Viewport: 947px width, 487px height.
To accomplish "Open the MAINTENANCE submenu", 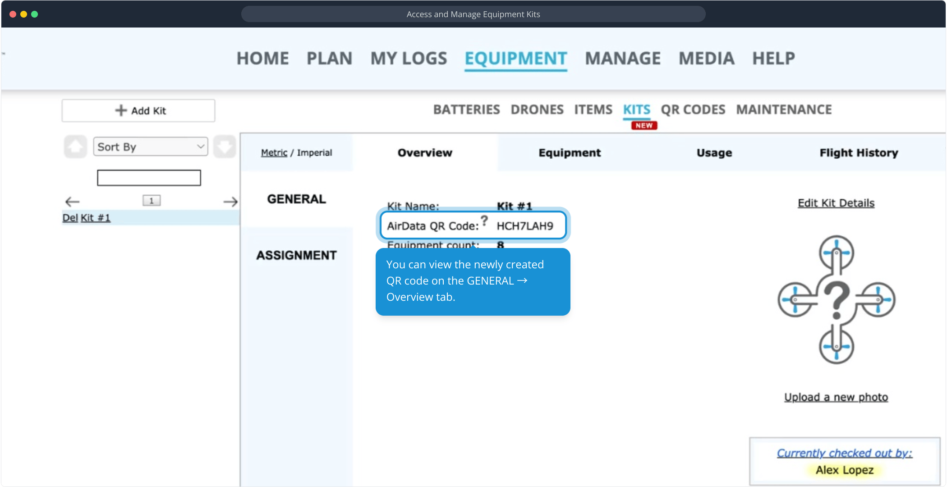I will [x=784, y=110].
